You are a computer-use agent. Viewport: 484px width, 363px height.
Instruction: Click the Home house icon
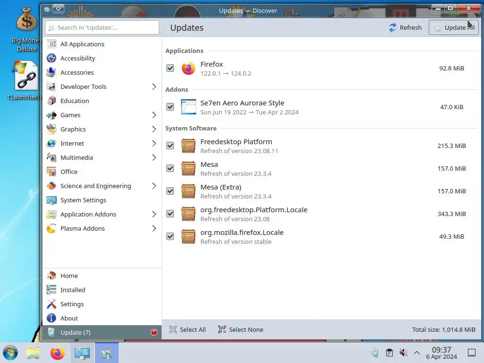(x=51, y=276)
